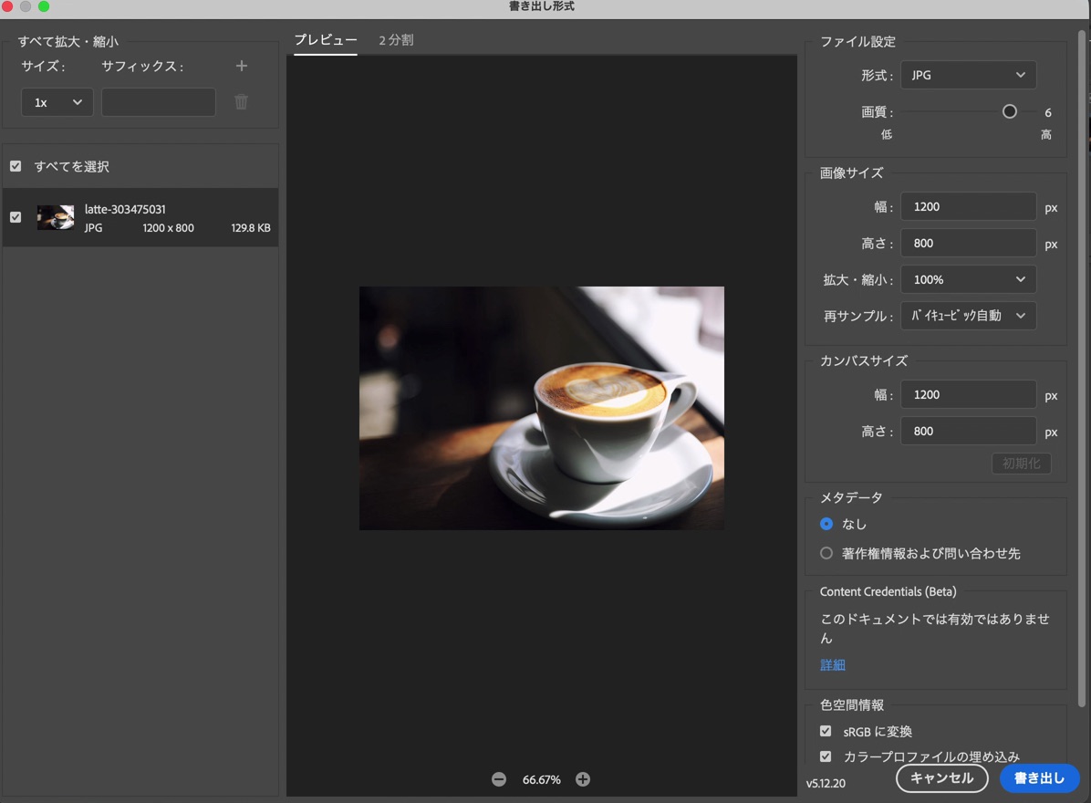Switch to the プレビュー tab
The width and height of the screenshot is (1091, 803).
[x=325, y=40]
